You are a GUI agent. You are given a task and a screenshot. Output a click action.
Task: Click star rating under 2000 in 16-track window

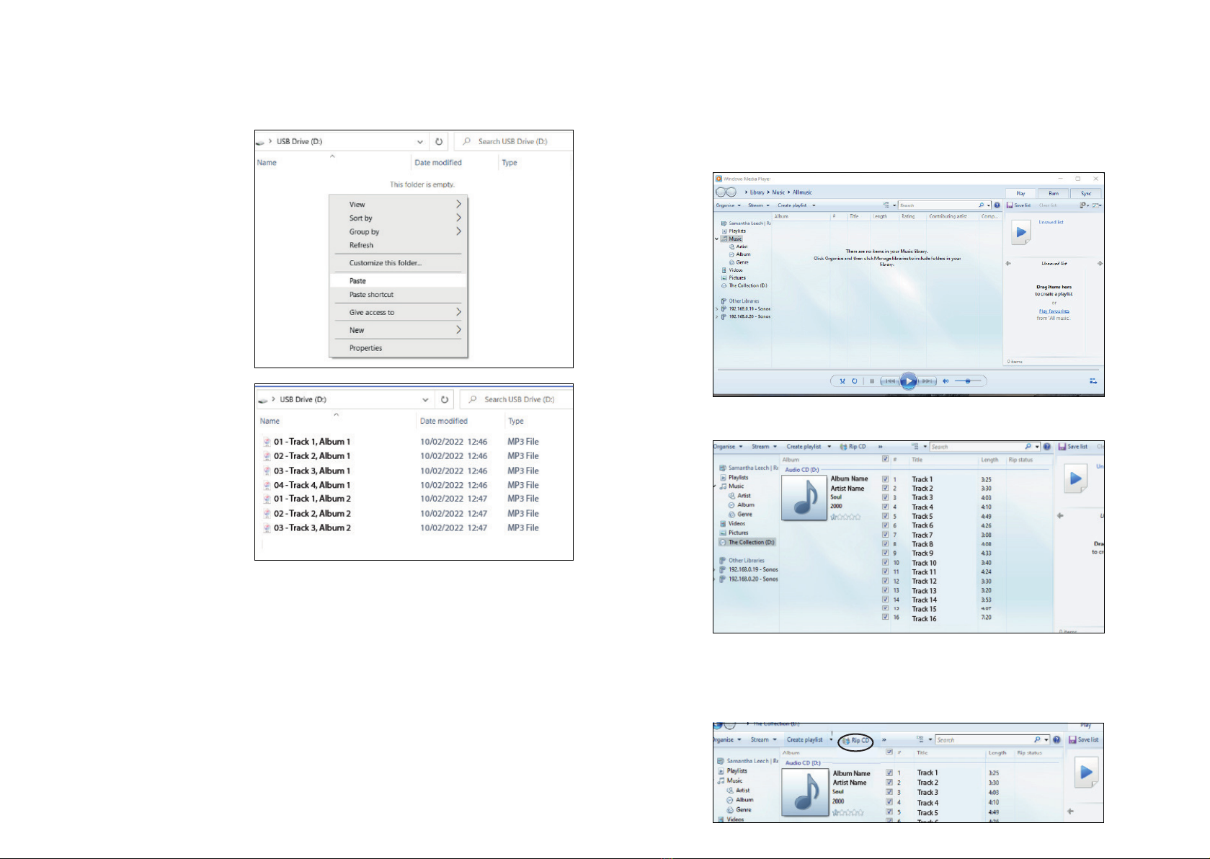[845, 517]
